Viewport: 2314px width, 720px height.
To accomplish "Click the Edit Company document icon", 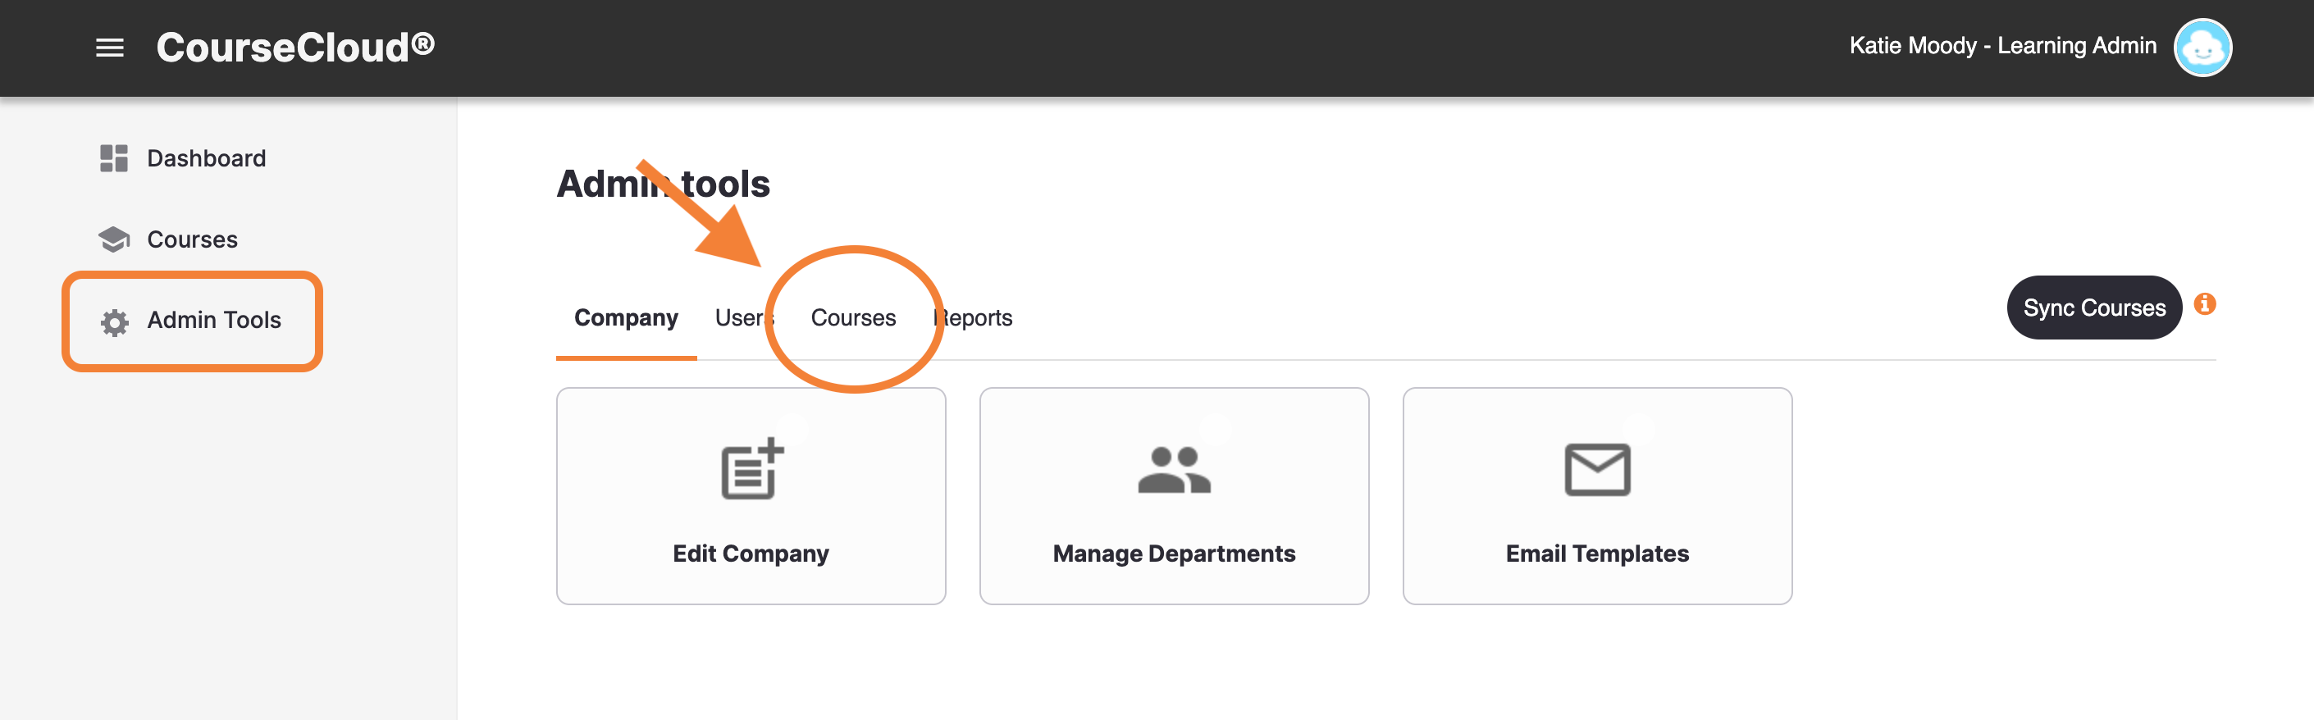I will tap(751, 468).
